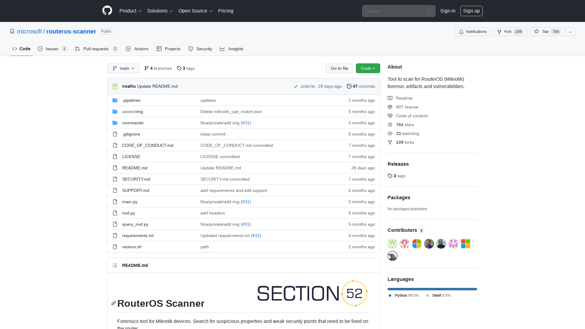Click the tag icon under Releases
This screenshot has height=329, width=585.
[390, 176]
